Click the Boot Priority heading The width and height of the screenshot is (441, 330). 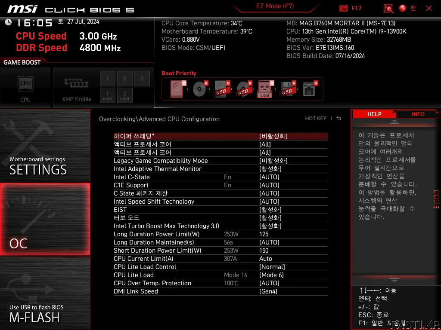[179, 73]
